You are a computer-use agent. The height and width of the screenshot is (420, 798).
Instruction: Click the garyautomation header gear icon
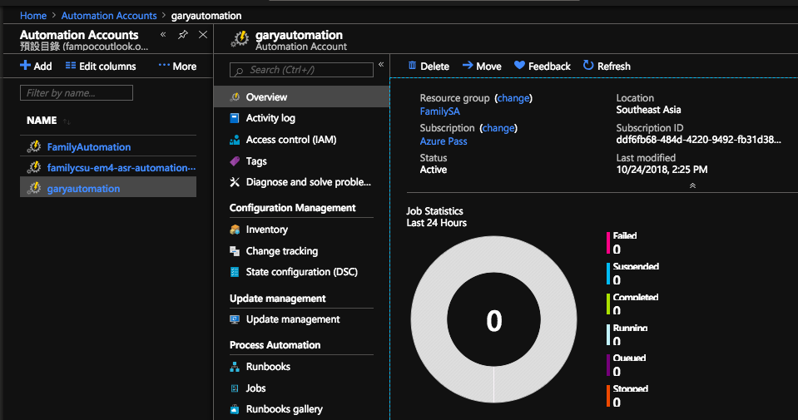(240, 38)
